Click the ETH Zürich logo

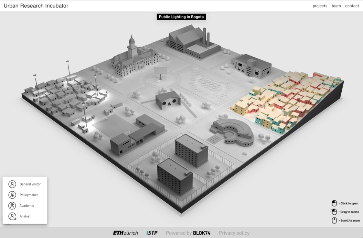(125, 233)
